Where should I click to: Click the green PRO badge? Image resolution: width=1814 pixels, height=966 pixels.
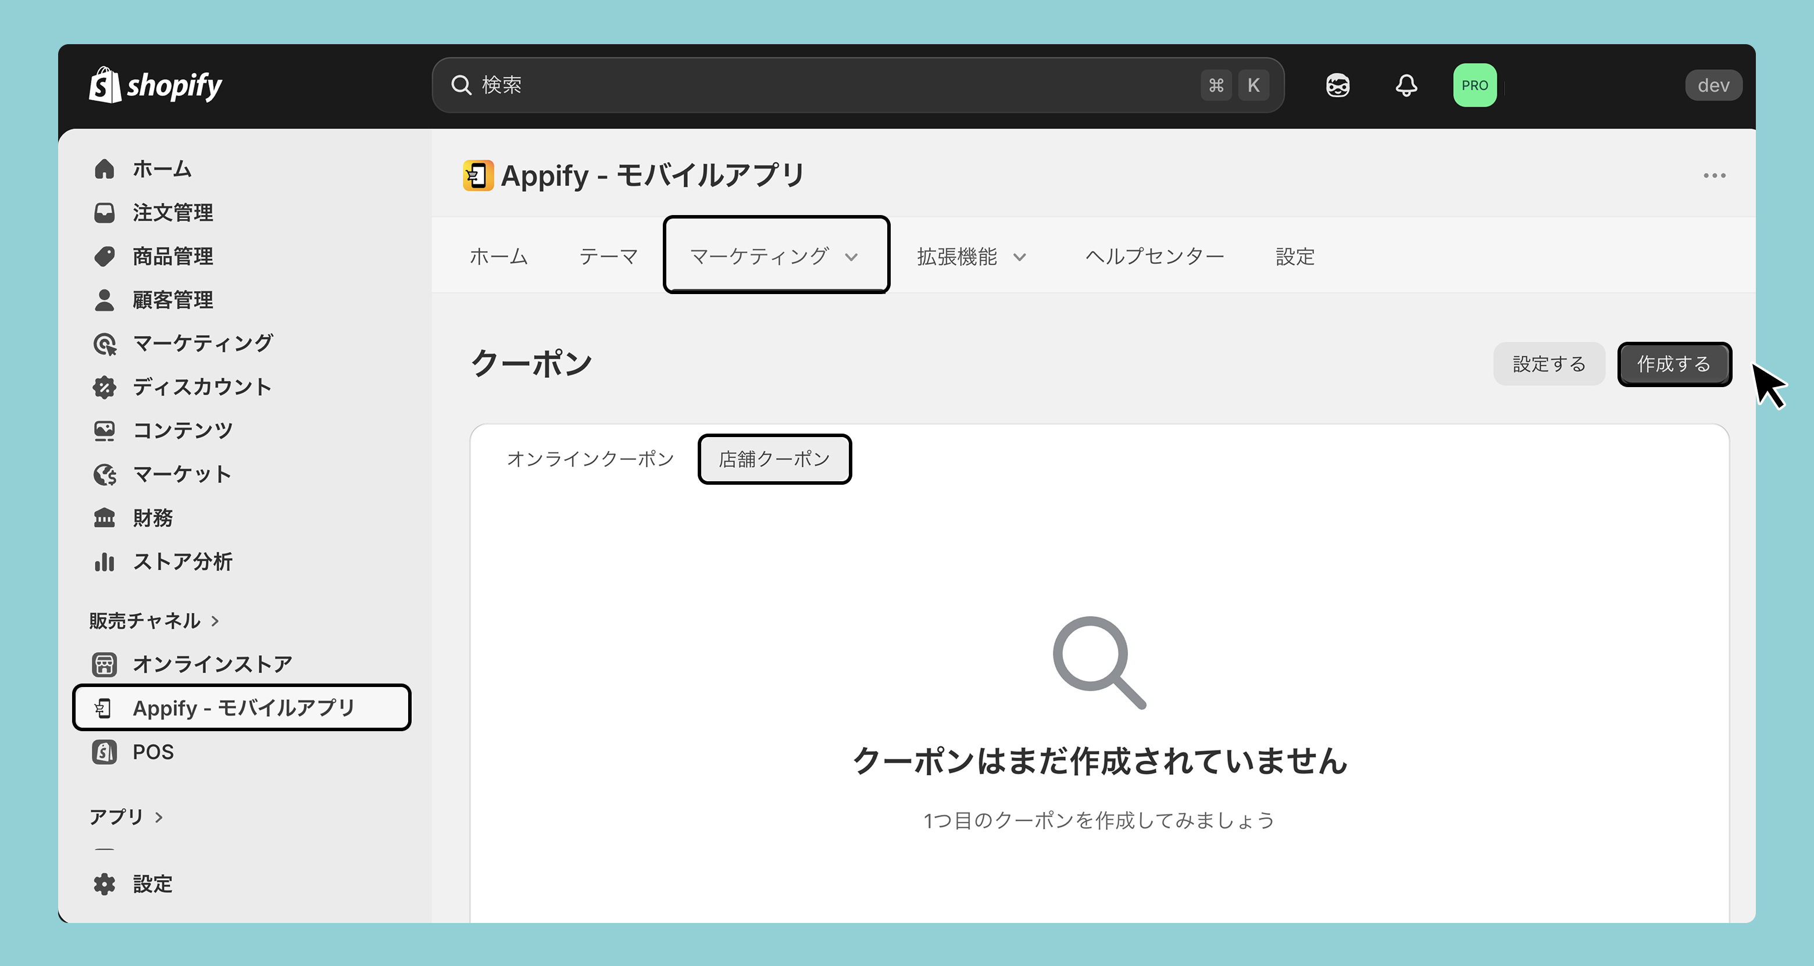(x=1474, y=85)
